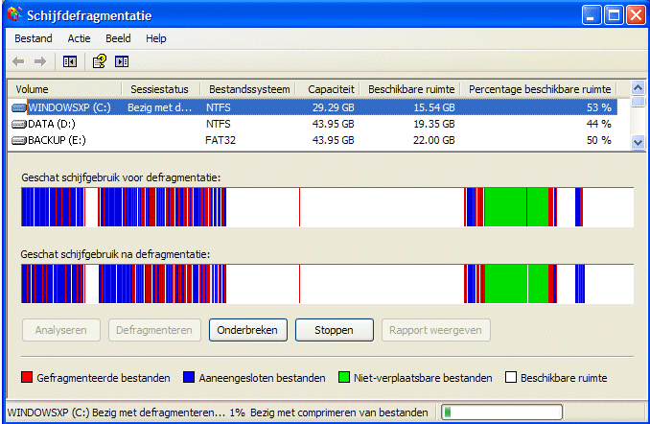650x424 pixels.
Task: Click the red Gefragmenteerde bestanden swatch
Action: pos(27,377)
